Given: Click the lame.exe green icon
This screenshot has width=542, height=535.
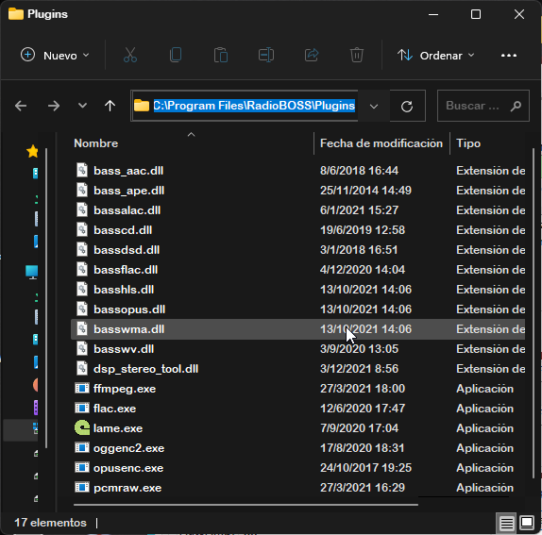Looking at the screenshot, I should 82,428.
